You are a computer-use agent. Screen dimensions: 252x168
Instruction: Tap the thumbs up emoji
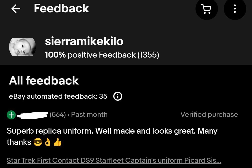(57, 142)
